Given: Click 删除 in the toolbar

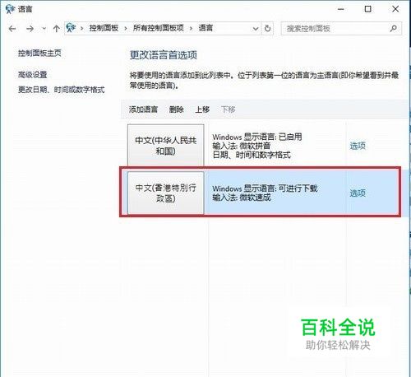Looking at the screenshot, I should tap(176, 109).
